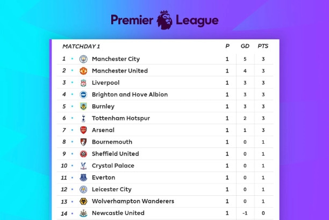The height and width of the screenshot is (220, 329).
Task: Select the Arsenal cannon badge
Action: pyautogui.click(x=83, y=130)
